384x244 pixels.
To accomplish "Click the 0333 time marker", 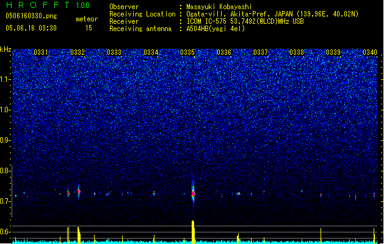I will pyautogui.click(x=114, y=52).
